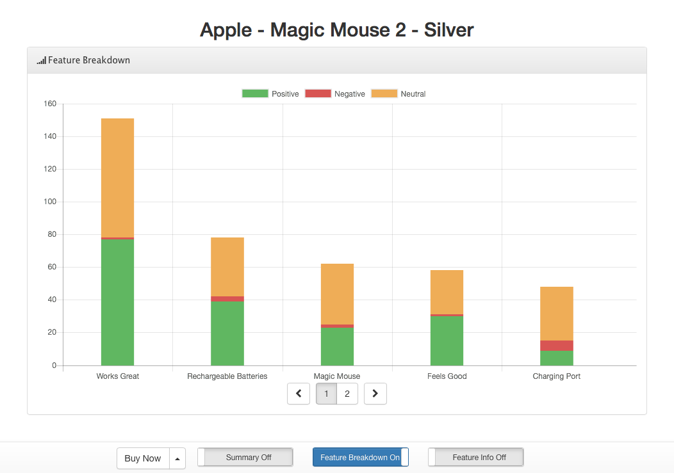Screen dimensions: 674x473
Task: Turn off the Feature Breakdown On switch
Action: (361, 457)
